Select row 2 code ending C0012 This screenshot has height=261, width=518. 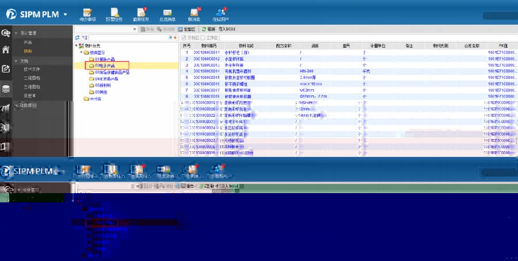point(207,59)
